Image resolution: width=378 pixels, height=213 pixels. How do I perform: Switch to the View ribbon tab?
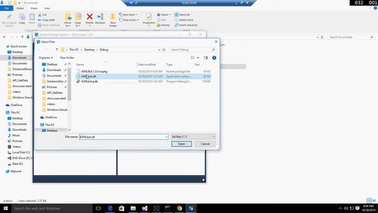click(47, 8)
